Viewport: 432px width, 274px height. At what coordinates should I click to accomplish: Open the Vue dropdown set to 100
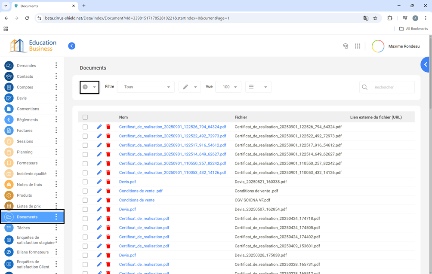(228, 87)
